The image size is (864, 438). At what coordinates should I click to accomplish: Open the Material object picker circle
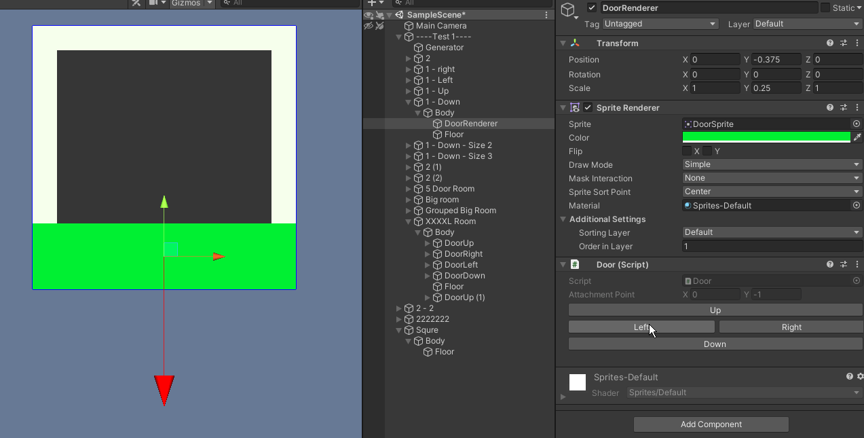pos(857,205)
